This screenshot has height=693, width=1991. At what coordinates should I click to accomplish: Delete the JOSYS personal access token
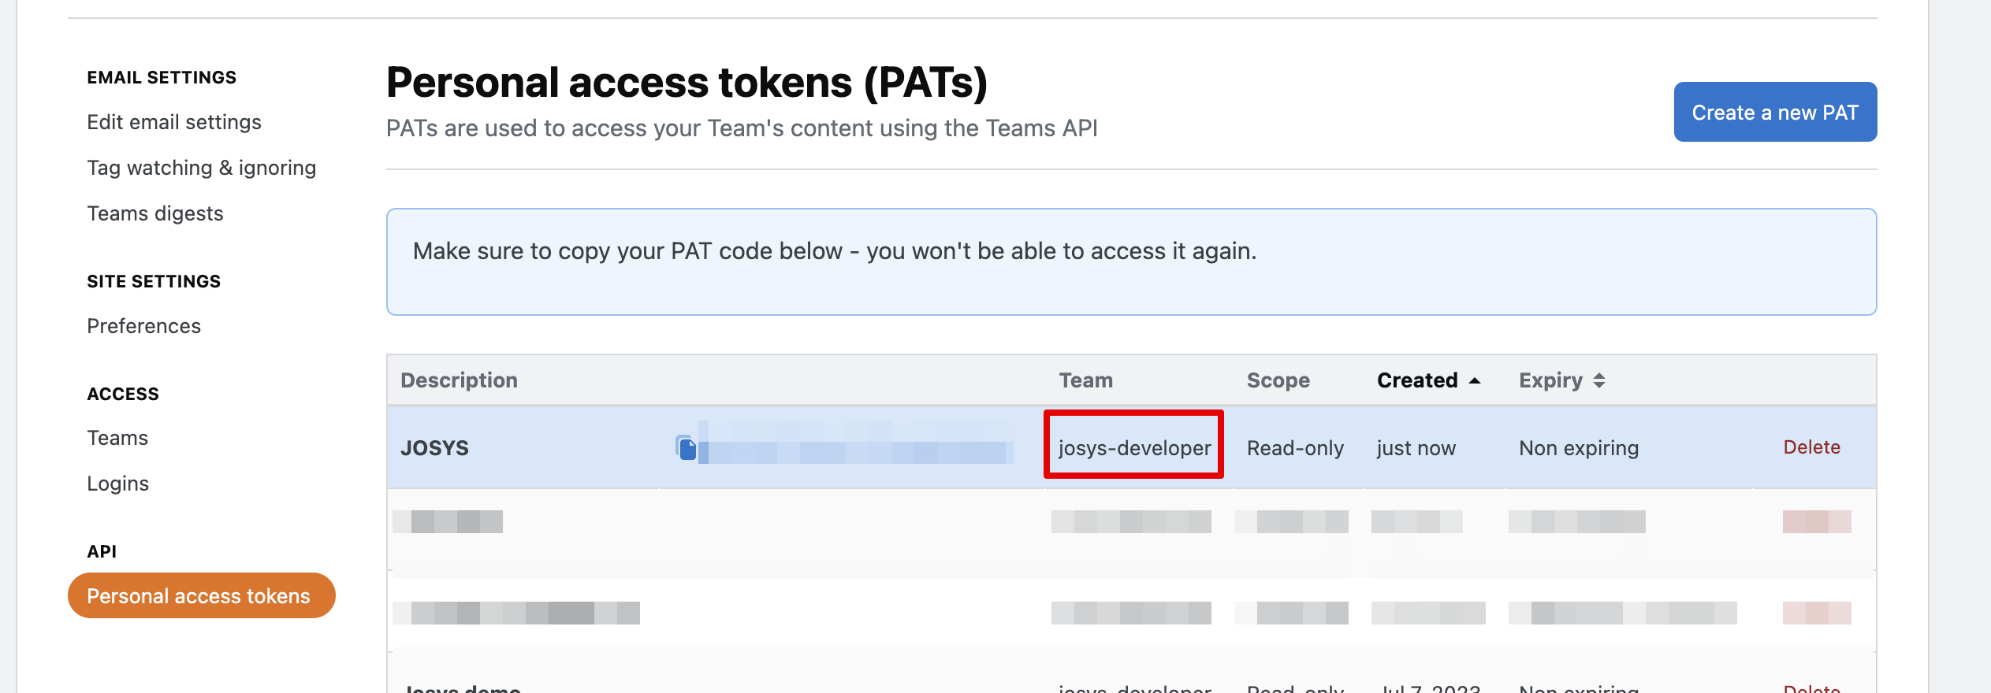click(x=1811, y=447)
